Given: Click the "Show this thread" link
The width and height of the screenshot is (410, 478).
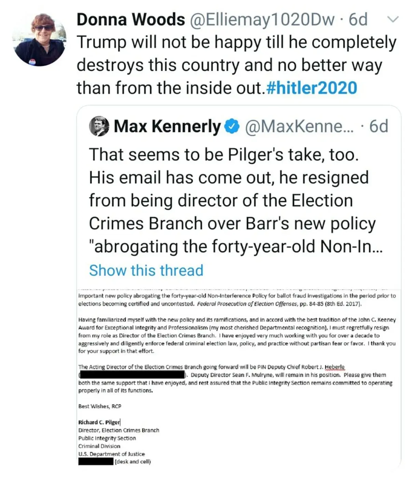Looking at the screenshot, I should pos(146,270).
